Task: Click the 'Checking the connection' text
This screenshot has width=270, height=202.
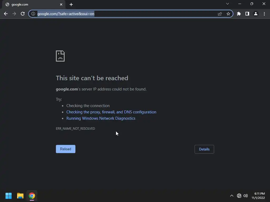Action: (88, 106)
